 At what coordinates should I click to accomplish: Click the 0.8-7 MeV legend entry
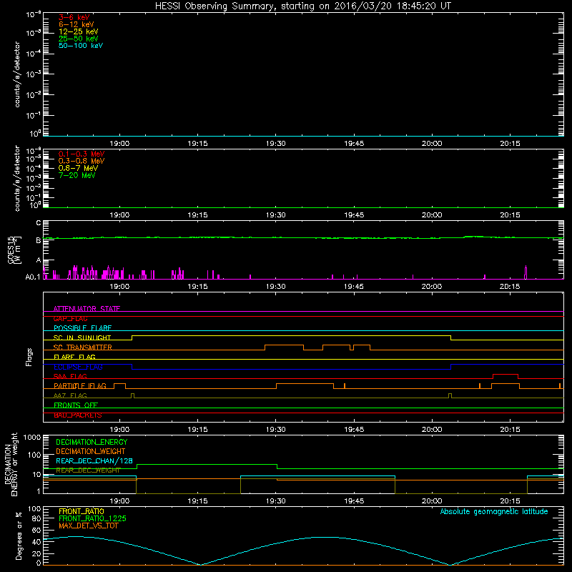(78, 168)
